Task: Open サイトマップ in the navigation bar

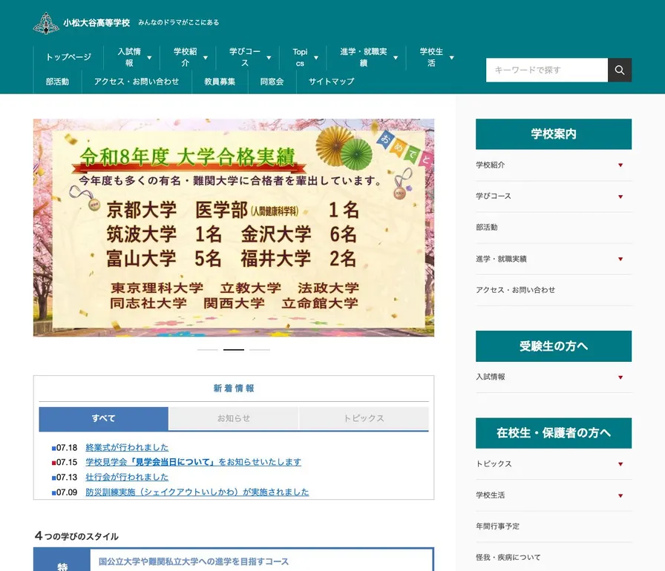Action: (x=331, y=82)
